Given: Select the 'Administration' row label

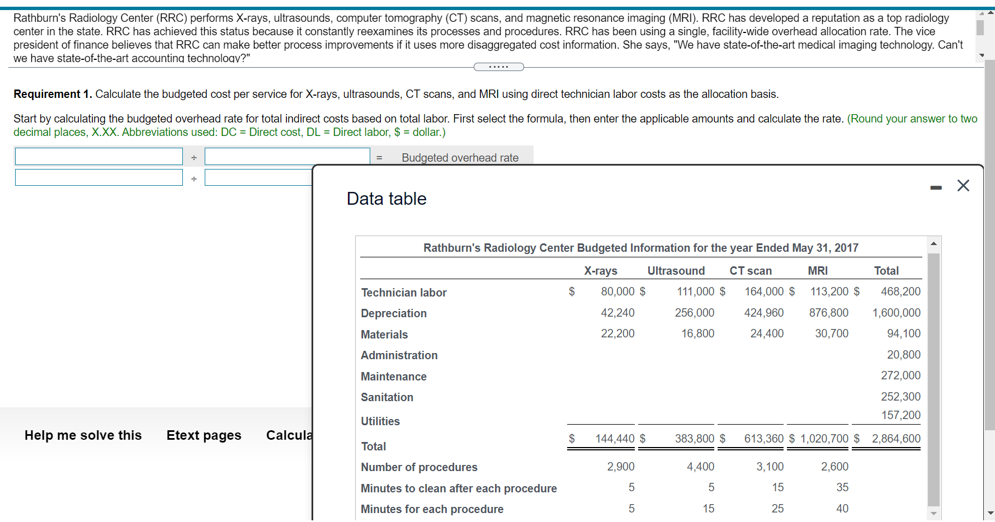Looking at the screenshot, I should (399, 355).
